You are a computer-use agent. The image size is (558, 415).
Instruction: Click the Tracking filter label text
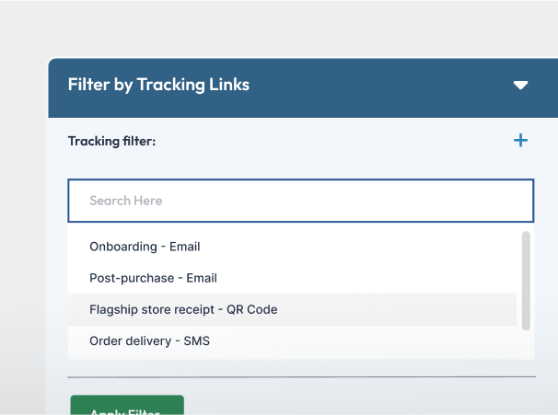(111, 142)
